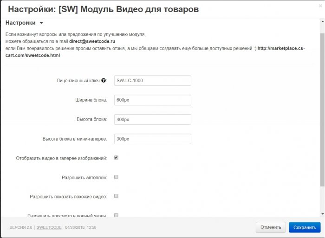Click the Сохранить button

pos(305,227)
